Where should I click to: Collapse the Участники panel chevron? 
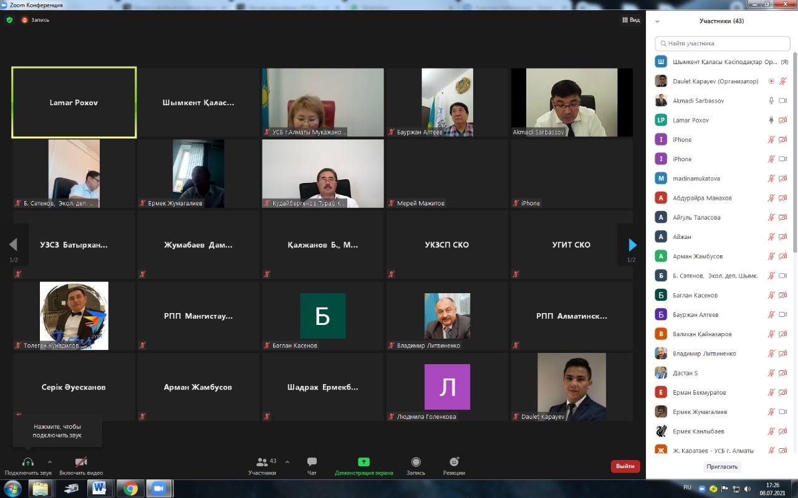[657, 21]
